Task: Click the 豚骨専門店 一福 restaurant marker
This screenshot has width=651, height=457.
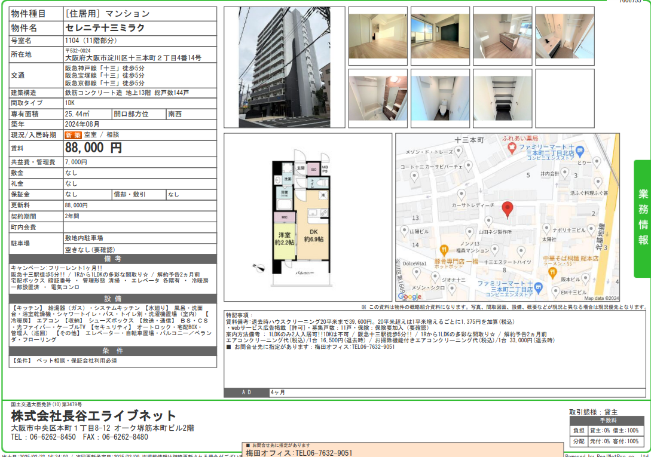Action: (444, 250)
